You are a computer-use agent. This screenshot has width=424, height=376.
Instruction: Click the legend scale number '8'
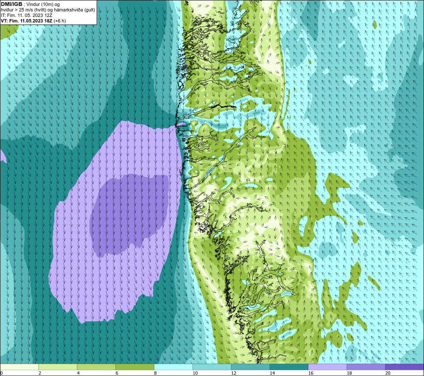[155, 373]
